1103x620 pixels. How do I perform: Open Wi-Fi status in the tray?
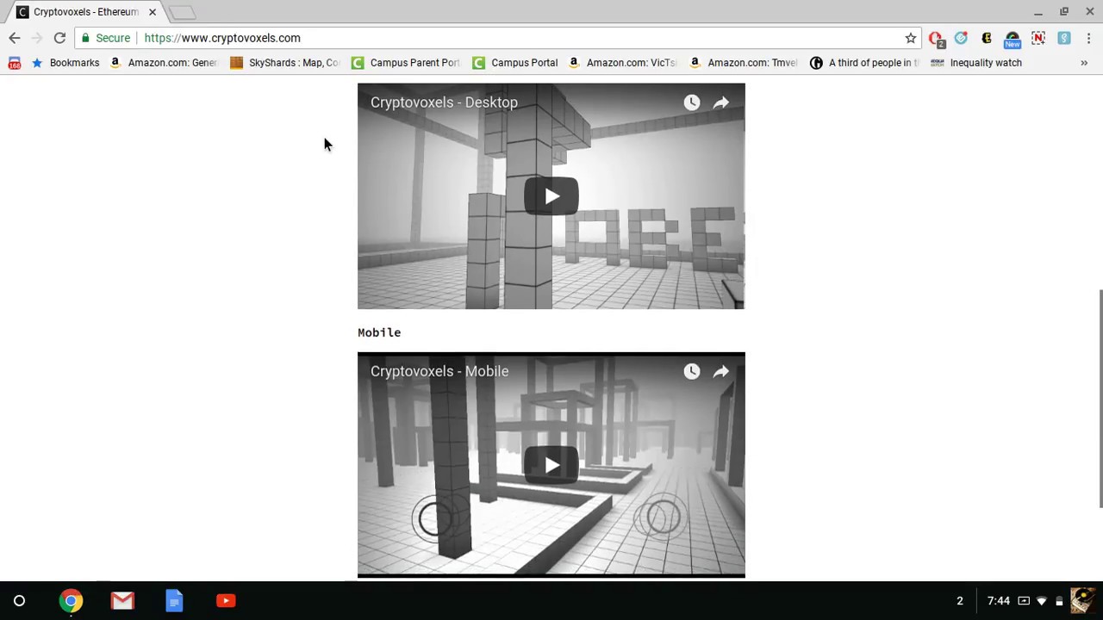tap(1042, 601)
